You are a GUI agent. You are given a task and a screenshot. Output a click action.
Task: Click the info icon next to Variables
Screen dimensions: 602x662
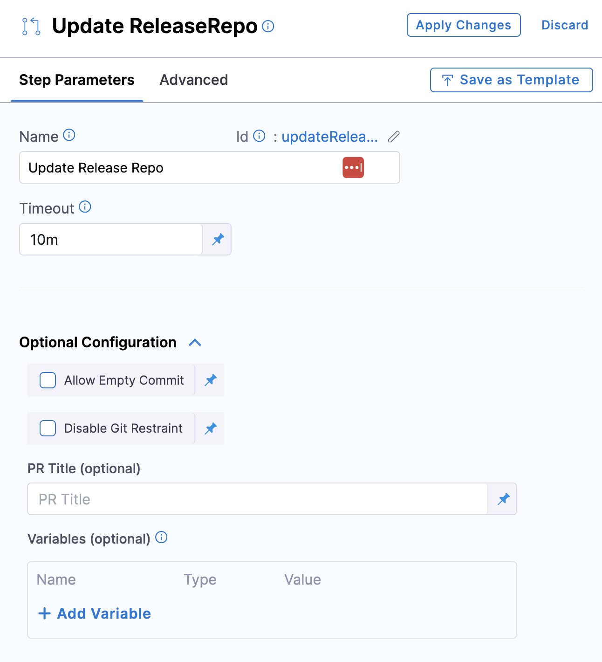[x=161, y=538]
